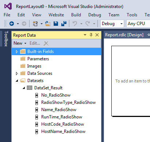This screenshot has height=142, width=150.
Task: Open the New Project dropdown arrow
Action: 42,24
